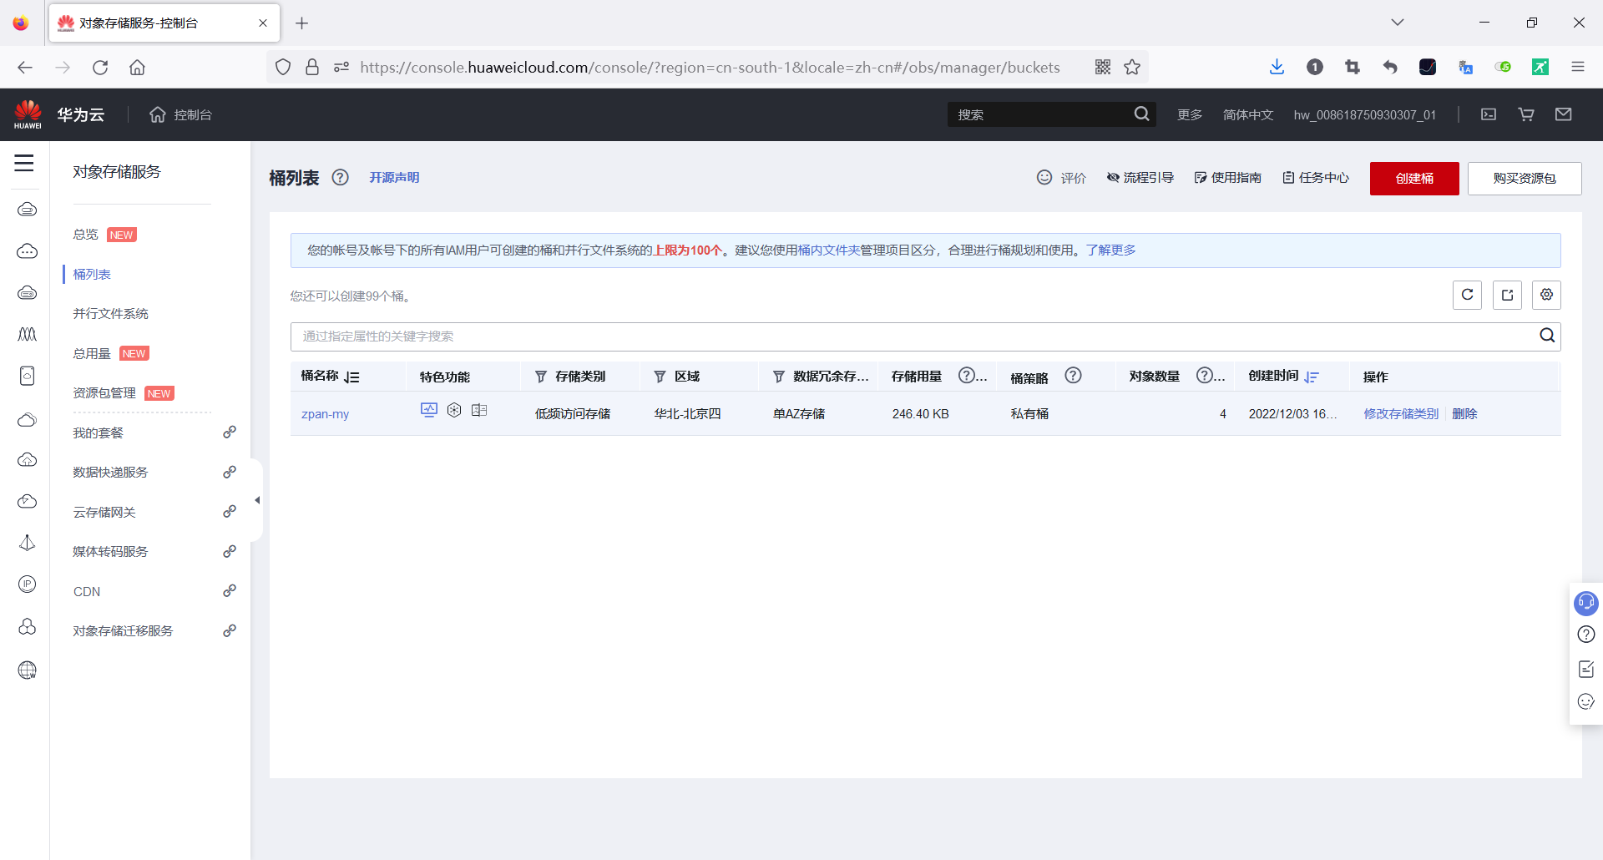Open 我的套餐 in the sidebar
This screenshot has height=860, width=1603.
click(99, 433)
